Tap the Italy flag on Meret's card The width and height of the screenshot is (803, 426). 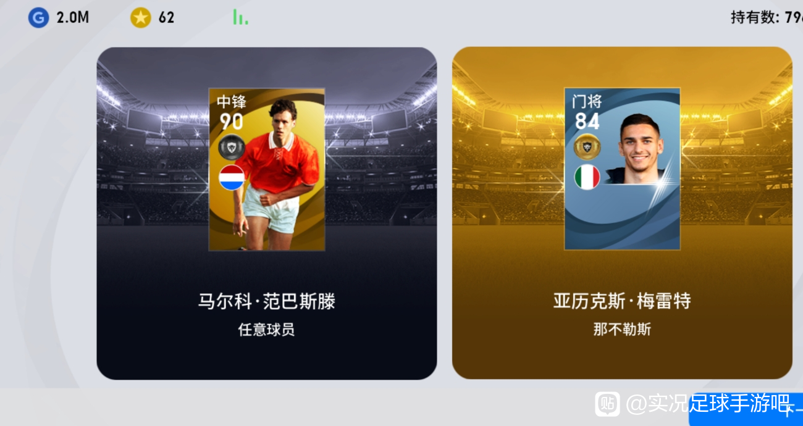(587, 177)
